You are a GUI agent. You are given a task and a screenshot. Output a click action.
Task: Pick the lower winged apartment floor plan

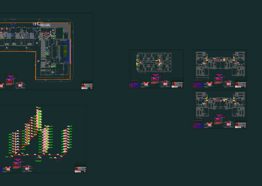[x=220, y=104]
